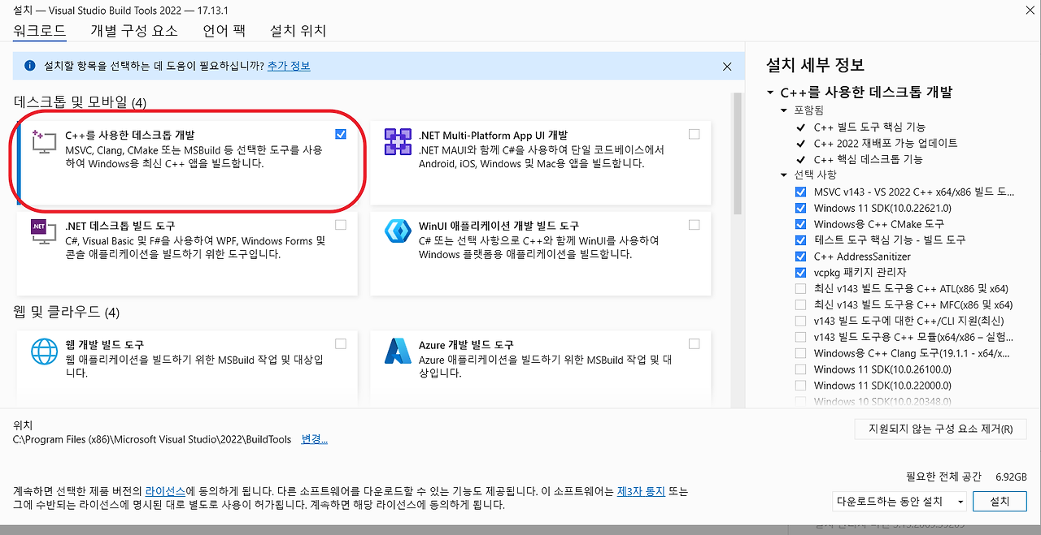Image resolution: width=1041 pixels, height=535 pixels.
Task: Enable Windows용 C++ Clang 도구 checkbox
Action: [x=800, y=353]
